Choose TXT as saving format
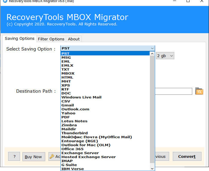Screen dimensions: 209x171 tap(105, 69)
